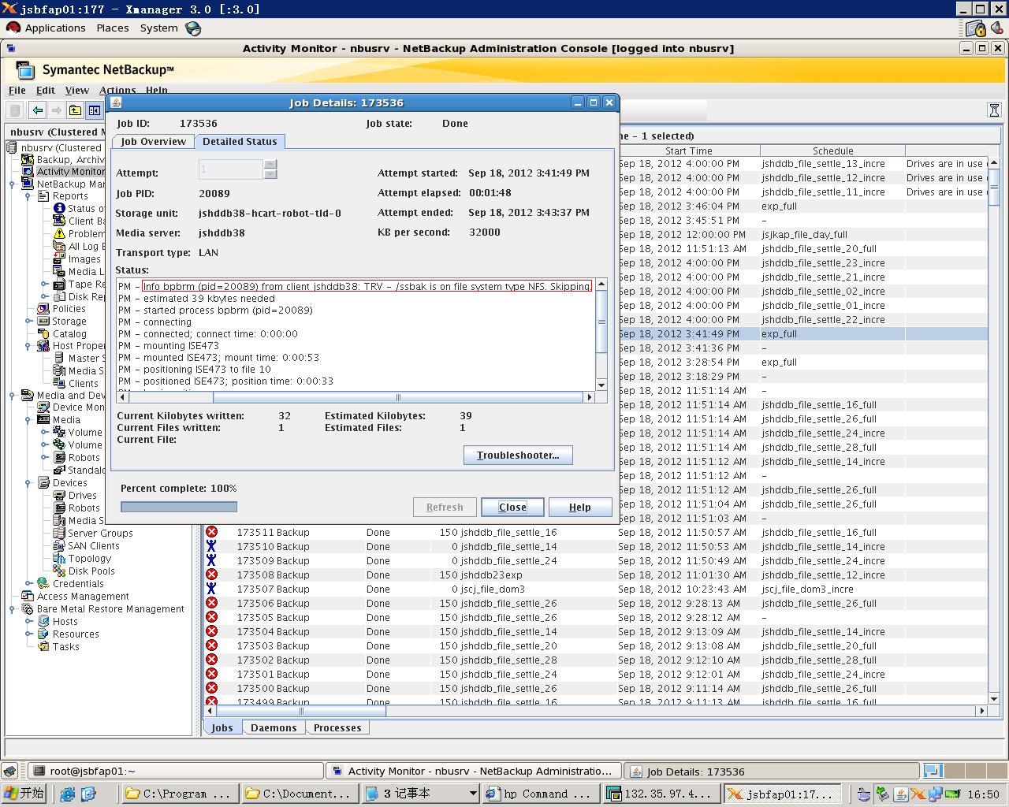Click the Troubleshooter... button

click(x=518, y=455)
